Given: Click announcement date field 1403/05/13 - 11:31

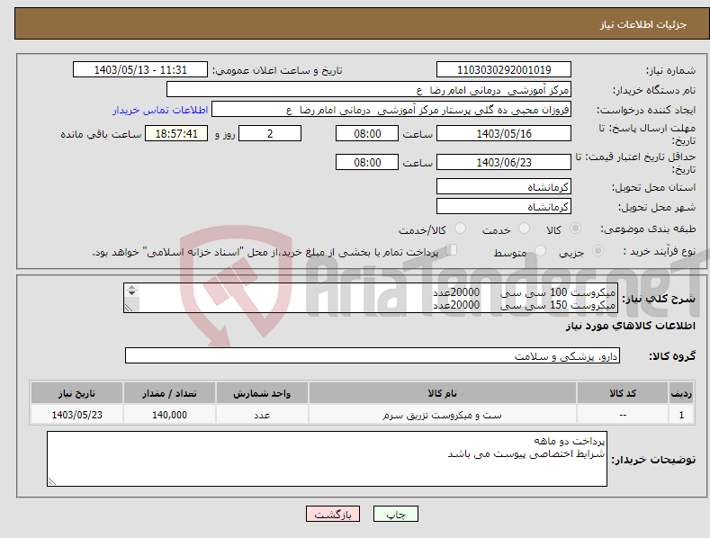Looking at the screenshot, I should (140, 70).
